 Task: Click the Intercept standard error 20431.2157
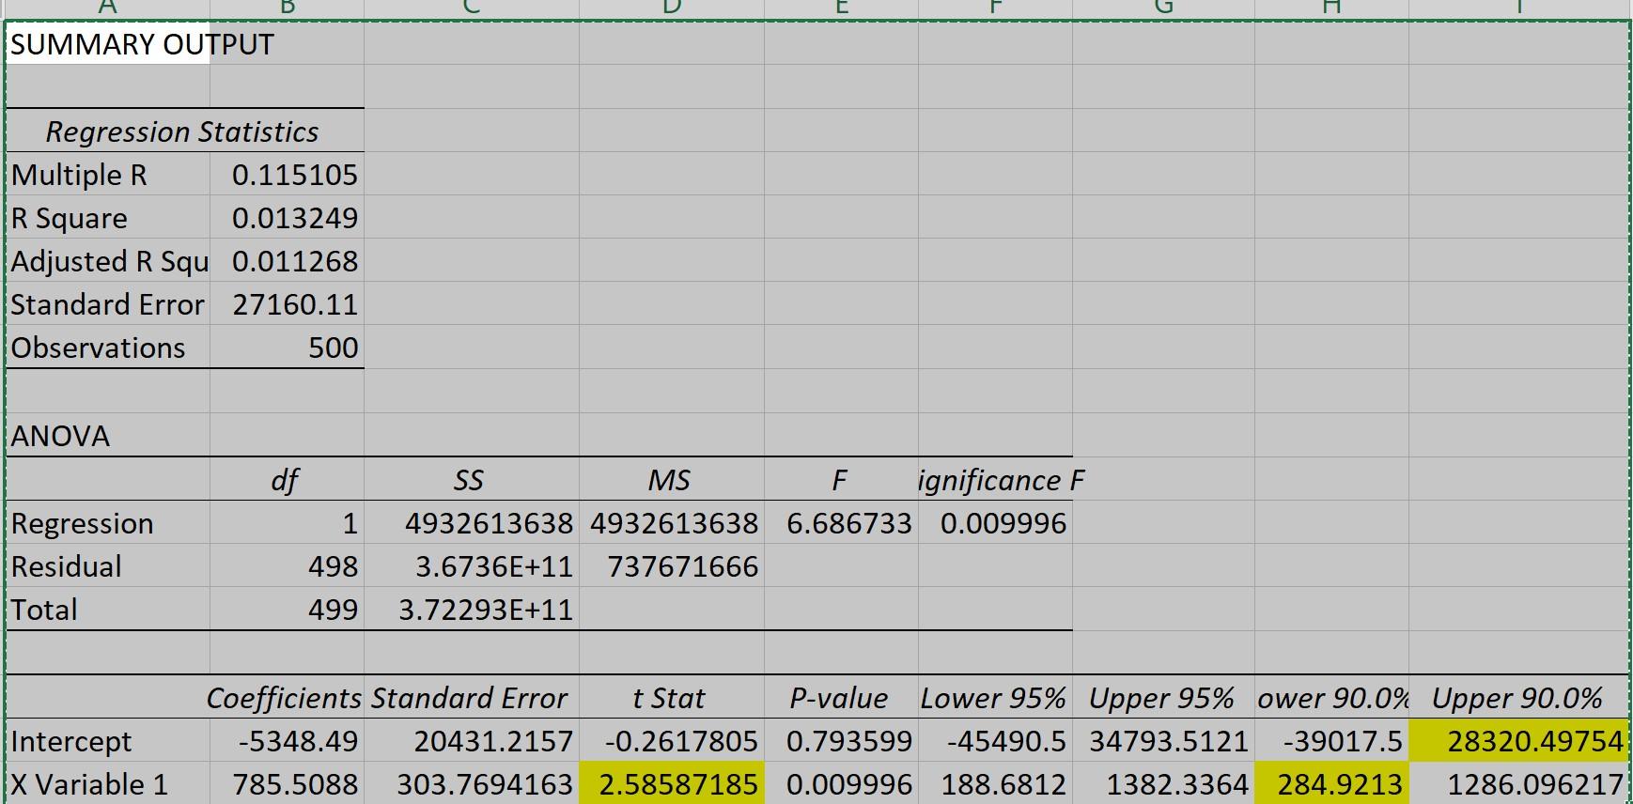[472, 740]
